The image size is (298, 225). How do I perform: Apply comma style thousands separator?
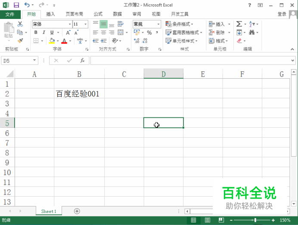[157, 33]
